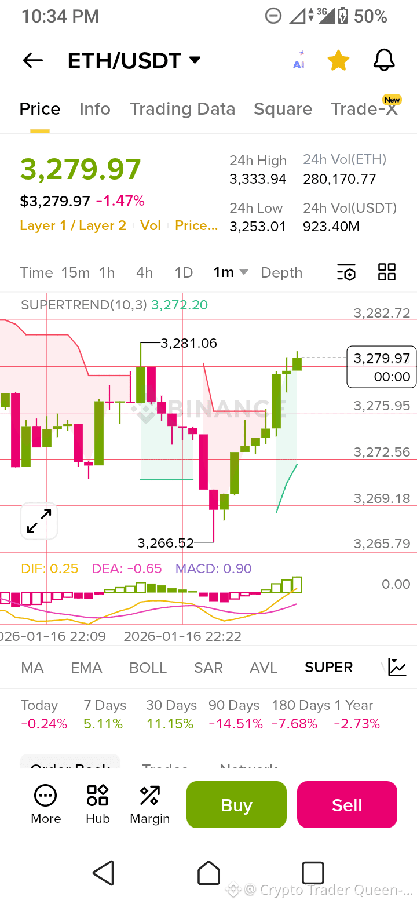Tap the 24h Vol(ETH) value 280,170.77

coord(339,180)
